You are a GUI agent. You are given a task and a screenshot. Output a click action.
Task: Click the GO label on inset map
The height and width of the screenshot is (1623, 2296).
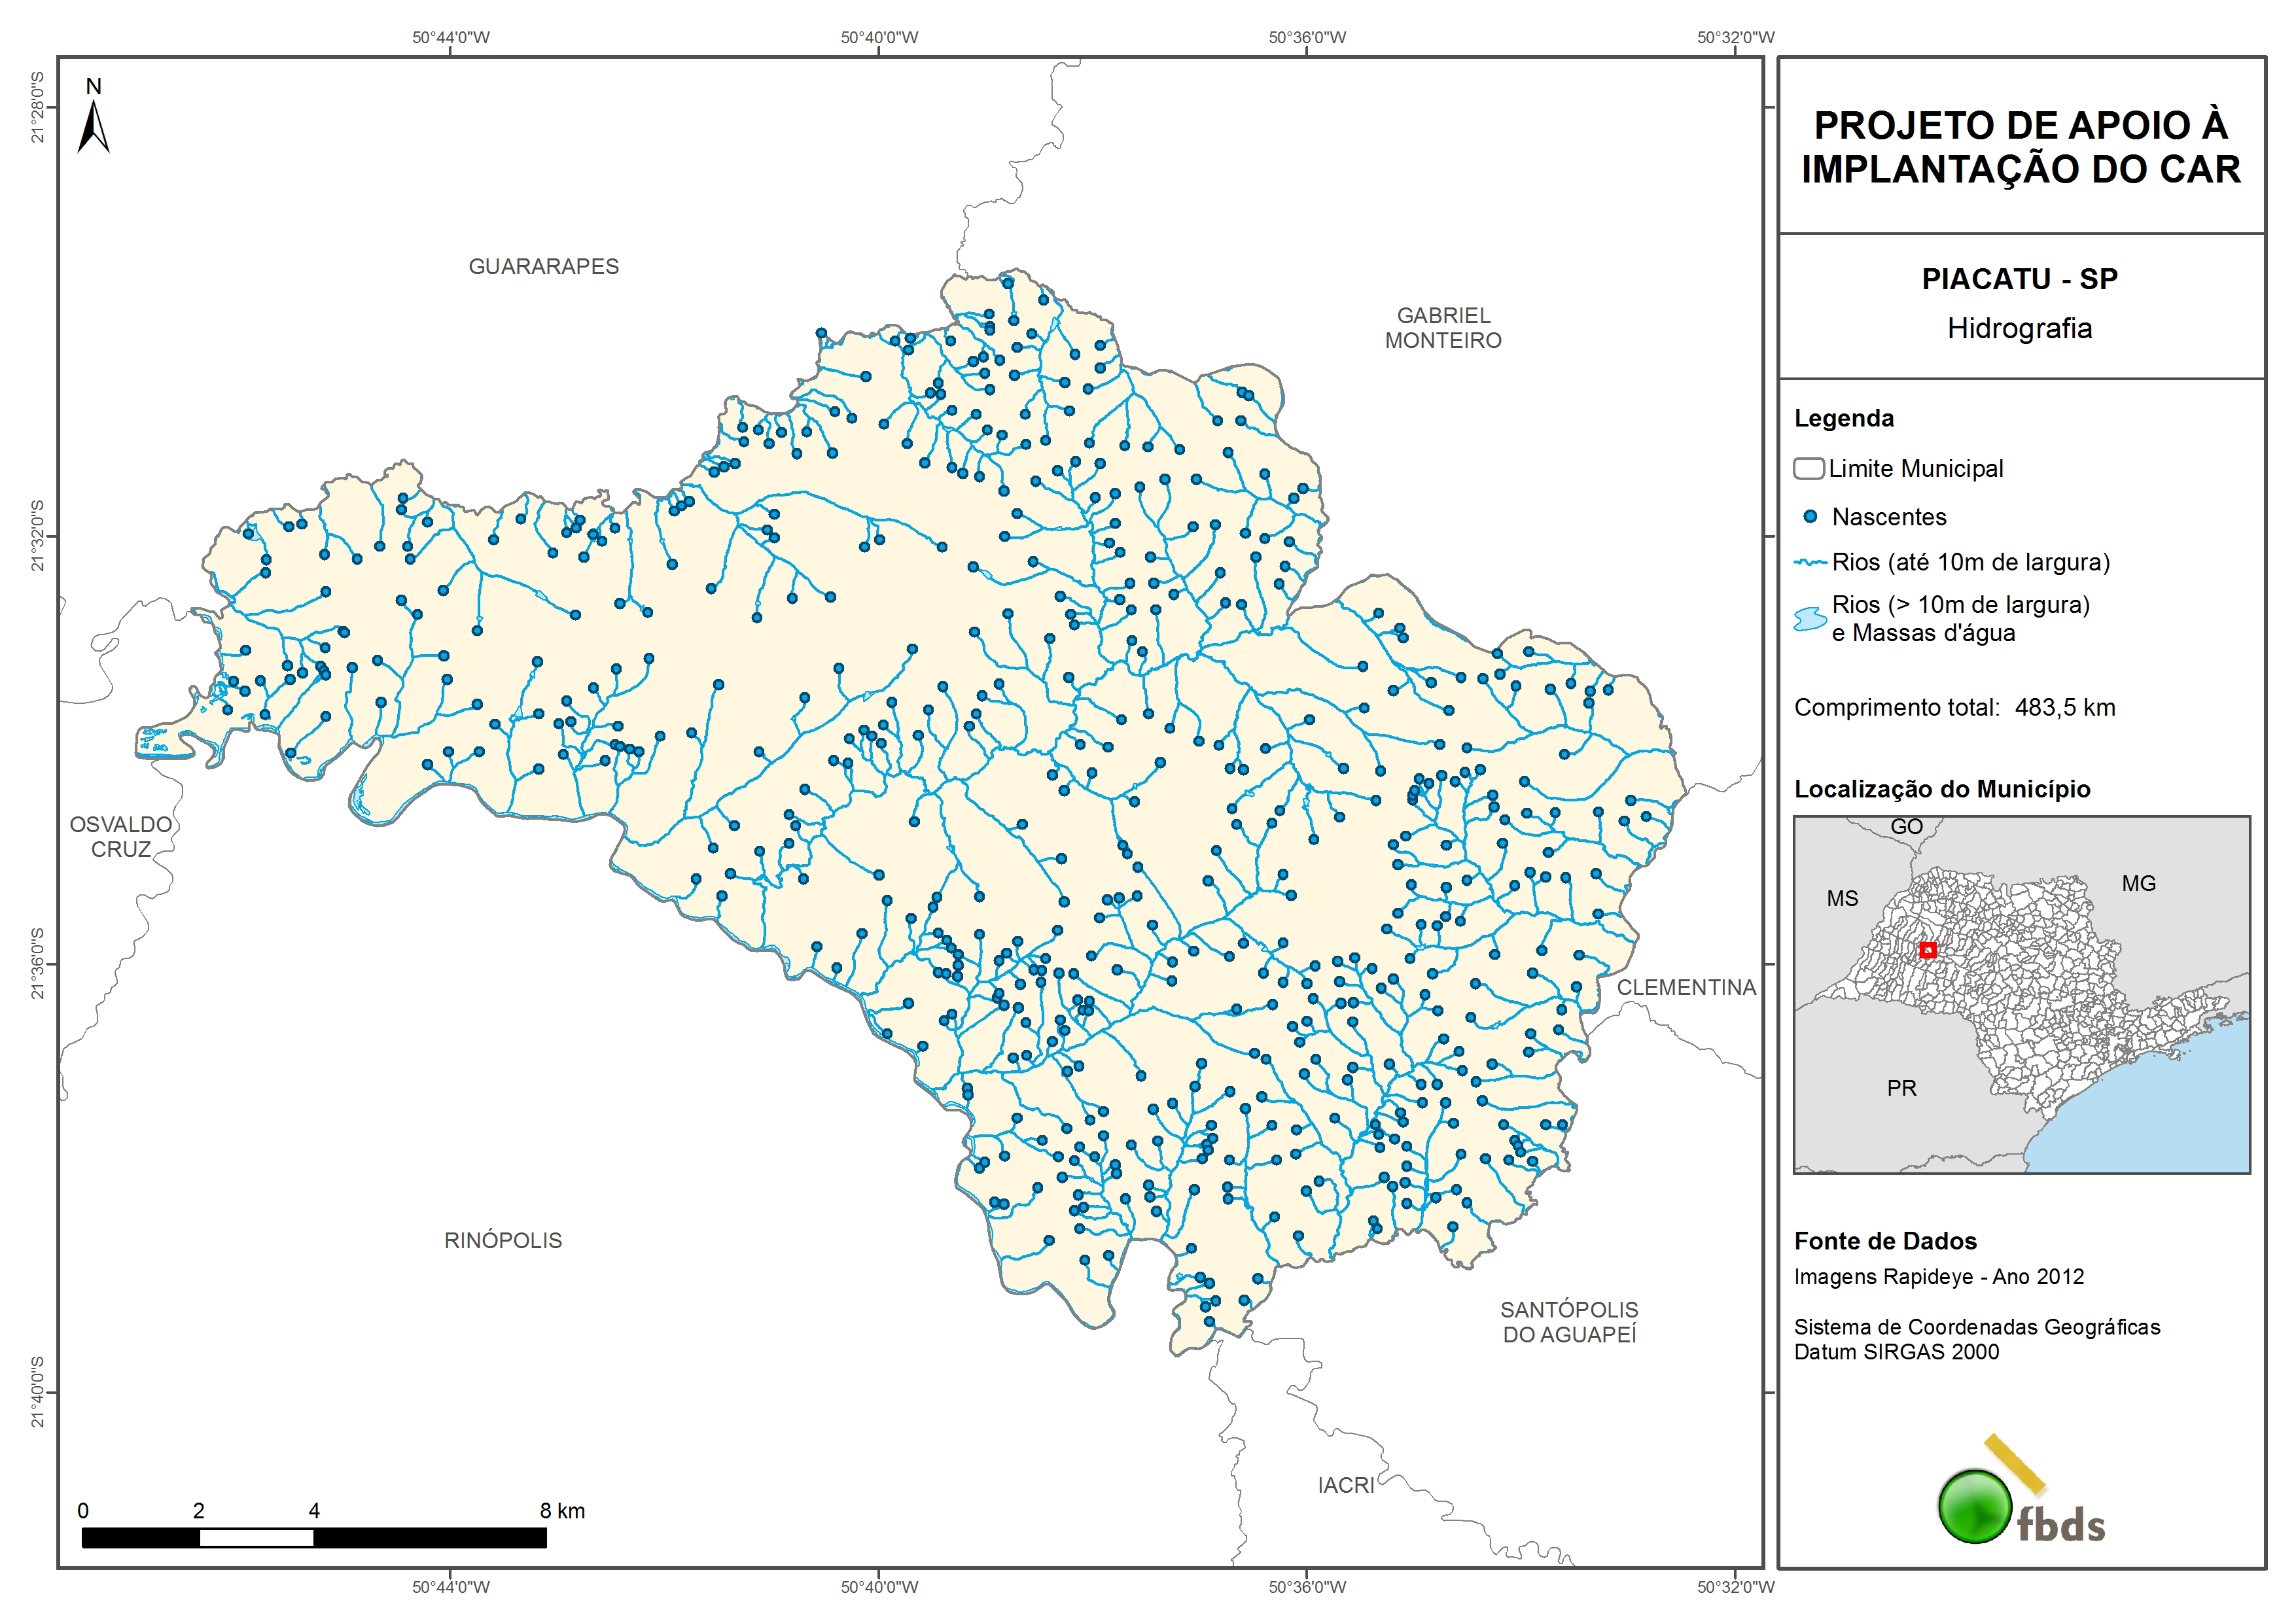pos(1906,827)
